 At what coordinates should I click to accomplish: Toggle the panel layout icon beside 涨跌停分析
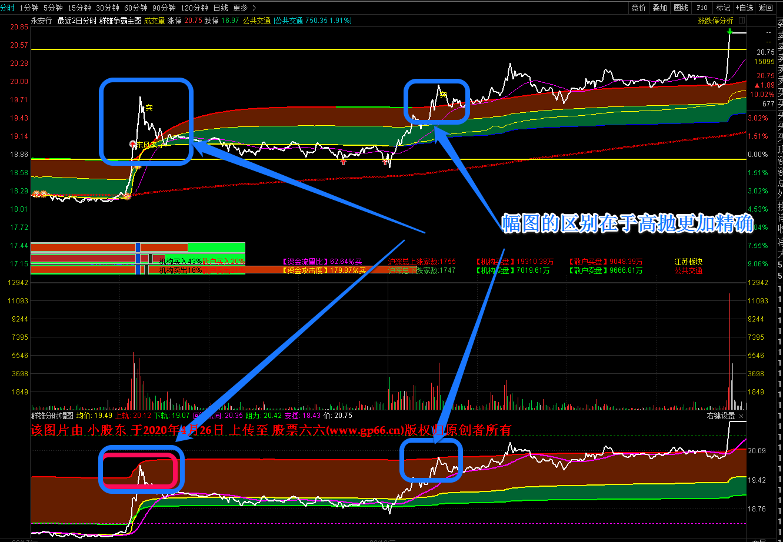coord(742,21)
